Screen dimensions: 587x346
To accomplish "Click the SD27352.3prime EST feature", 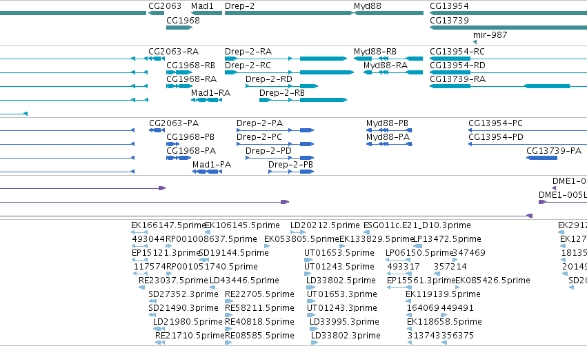I will tap(152, 301).
